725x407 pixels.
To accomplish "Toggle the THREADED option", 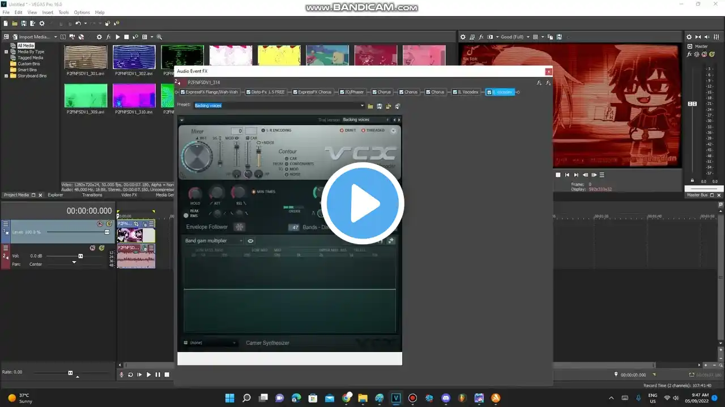I will point(363,131).
